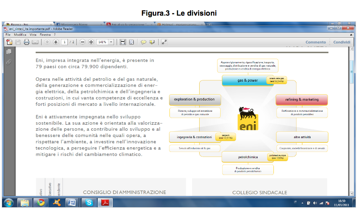359x211 pixels.
Task: Open the page thumbnails panel
Action: point(9,51)
